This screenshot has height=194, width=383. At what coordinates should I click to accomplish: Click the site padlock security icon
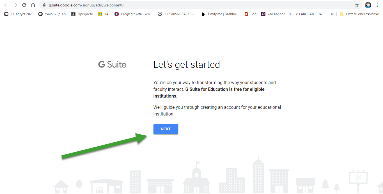(x=44, y=5)
